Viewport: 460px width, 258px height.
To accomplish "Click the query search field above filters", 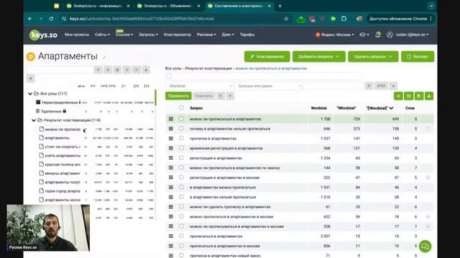I will tap(264, 77).
